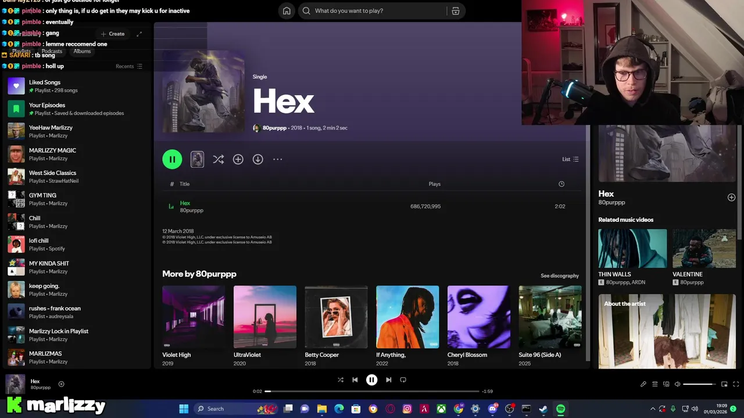Add now-playing Hex to Liked Songs in bottom bar
Screen dimensions: 744x418
(61, 384)
